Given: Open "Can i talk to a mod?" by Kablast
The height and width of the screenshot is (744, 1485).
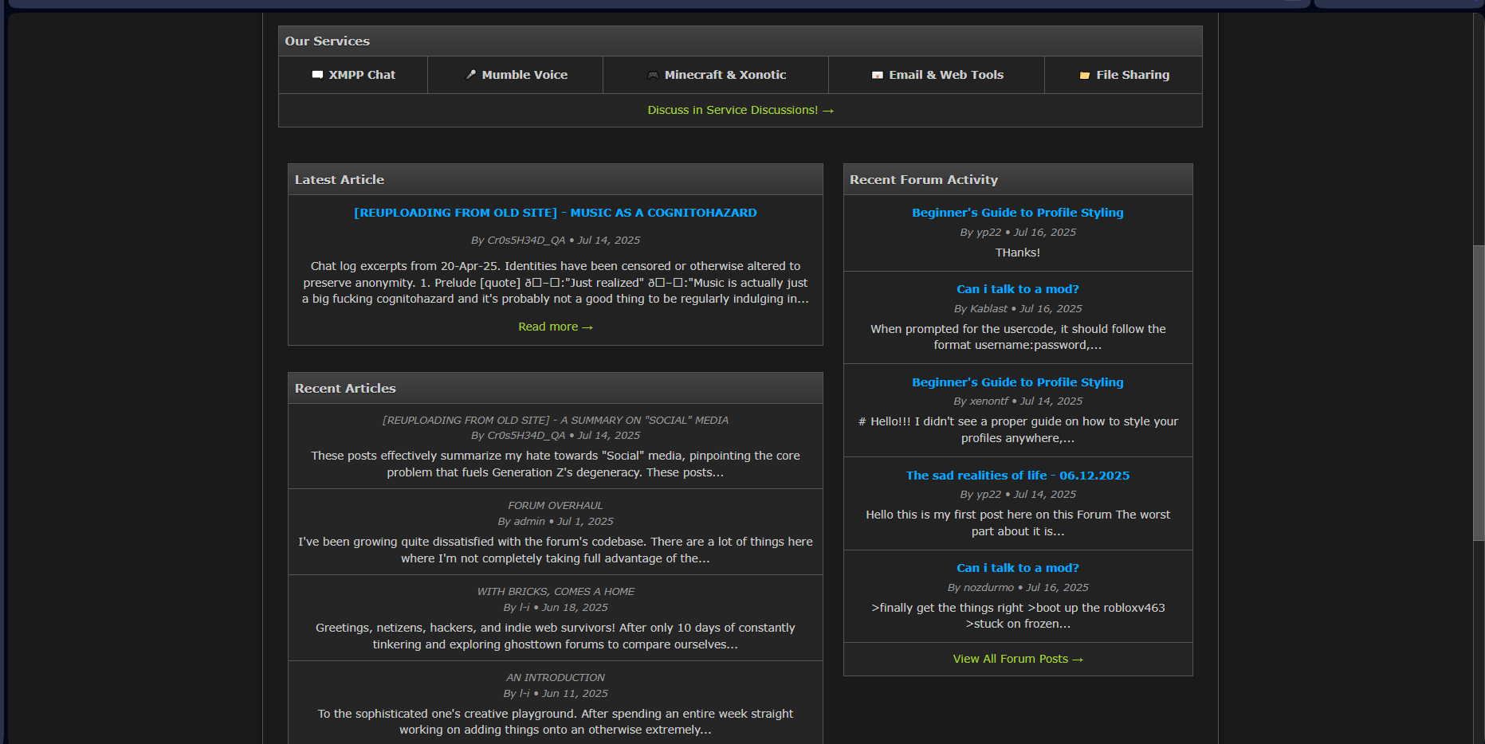Looking at the screenshot, I should click(1017, 289).
